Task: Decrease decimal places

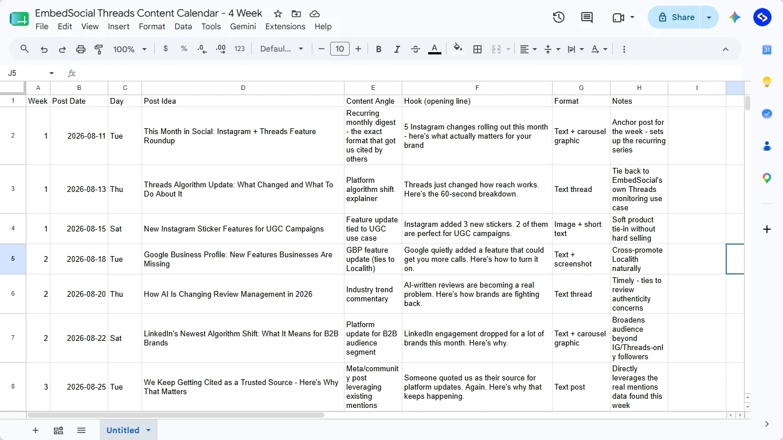Action: [x=202, y=49]
